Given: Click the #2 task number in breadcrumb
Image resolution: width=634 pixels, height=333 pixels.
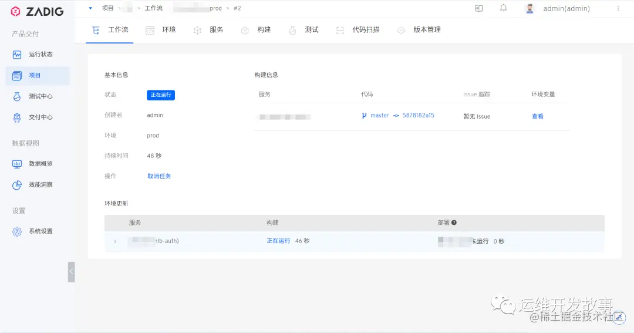Looking at the screenshot, I should (237, 8).
